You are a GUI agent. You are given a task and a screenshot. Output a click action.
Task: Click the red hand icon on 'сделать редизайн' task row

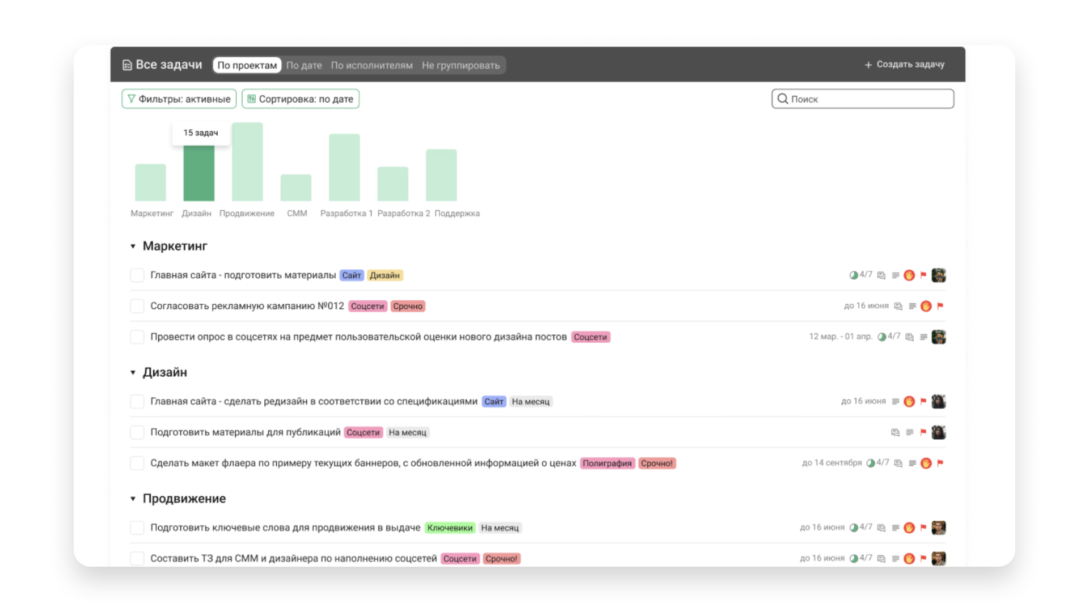[x=909, y=402]
